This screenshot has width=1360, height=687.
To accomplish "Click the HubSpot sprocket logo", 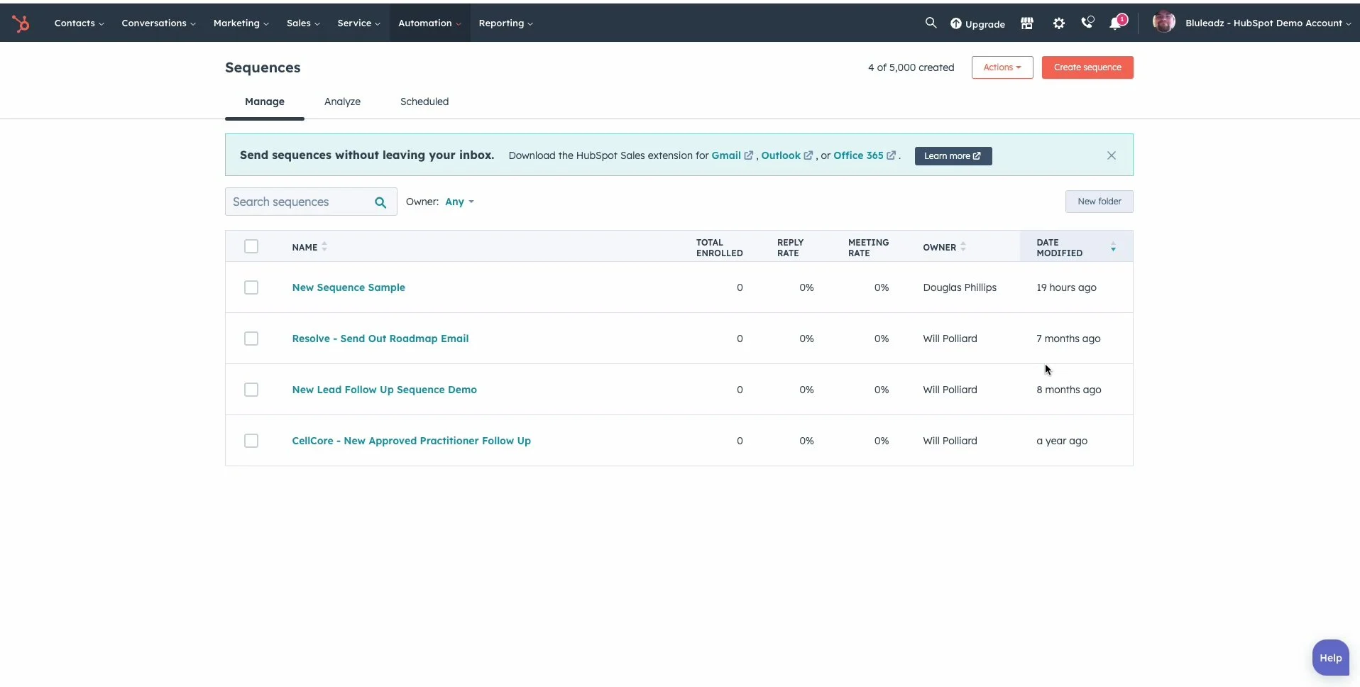I will tap(21, 23).
